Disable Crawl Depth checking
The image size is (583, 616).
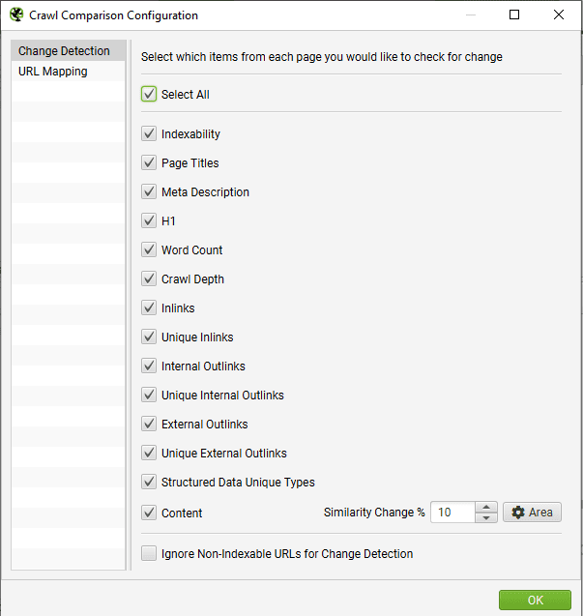[x=149, y=279]
